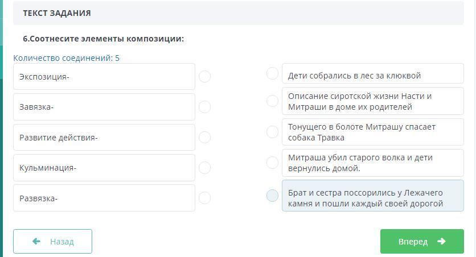Click circle for 'Митраша убил старого волка'
Viewport: 476px width, 257px height.
[273, 163]
